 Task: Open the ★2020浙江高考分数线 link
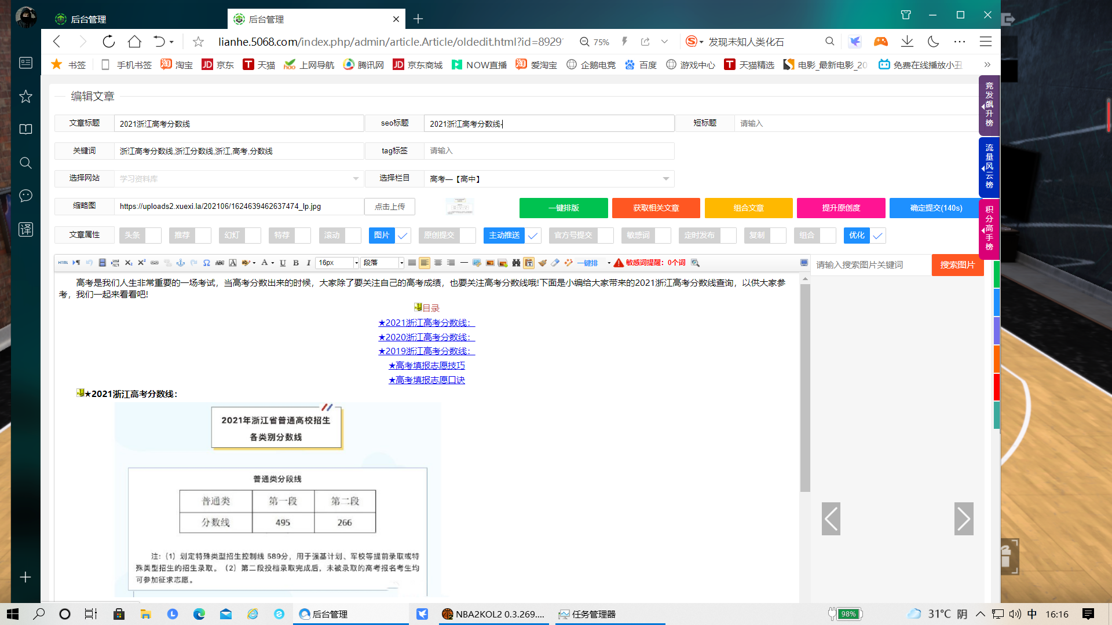427,336
